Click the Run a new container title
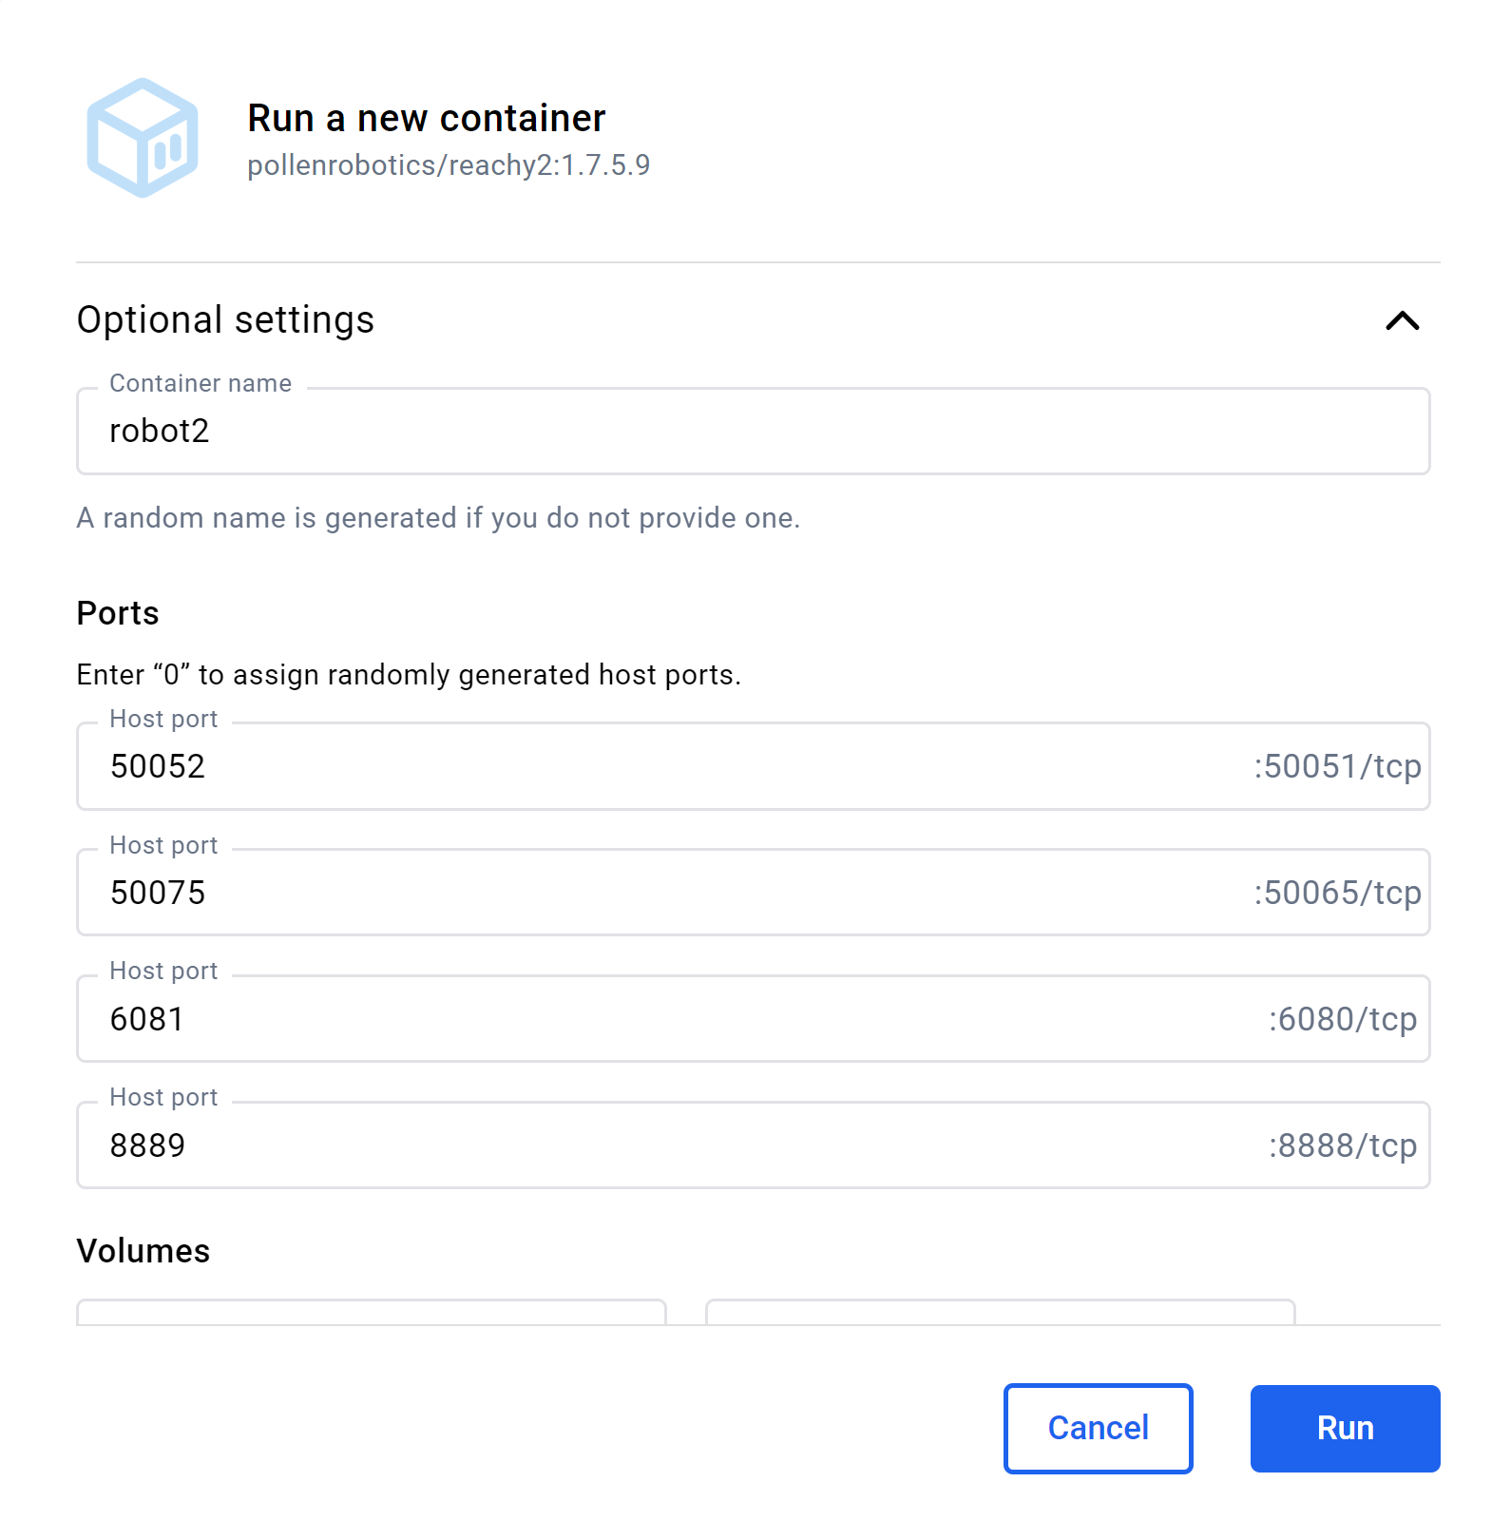Screen dimensions: 1511x1540 pos(426,119)
